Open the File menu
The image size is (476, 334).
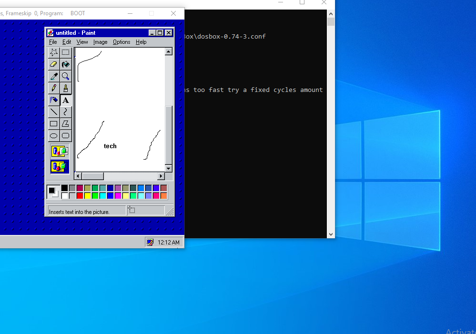pos(53,42)
